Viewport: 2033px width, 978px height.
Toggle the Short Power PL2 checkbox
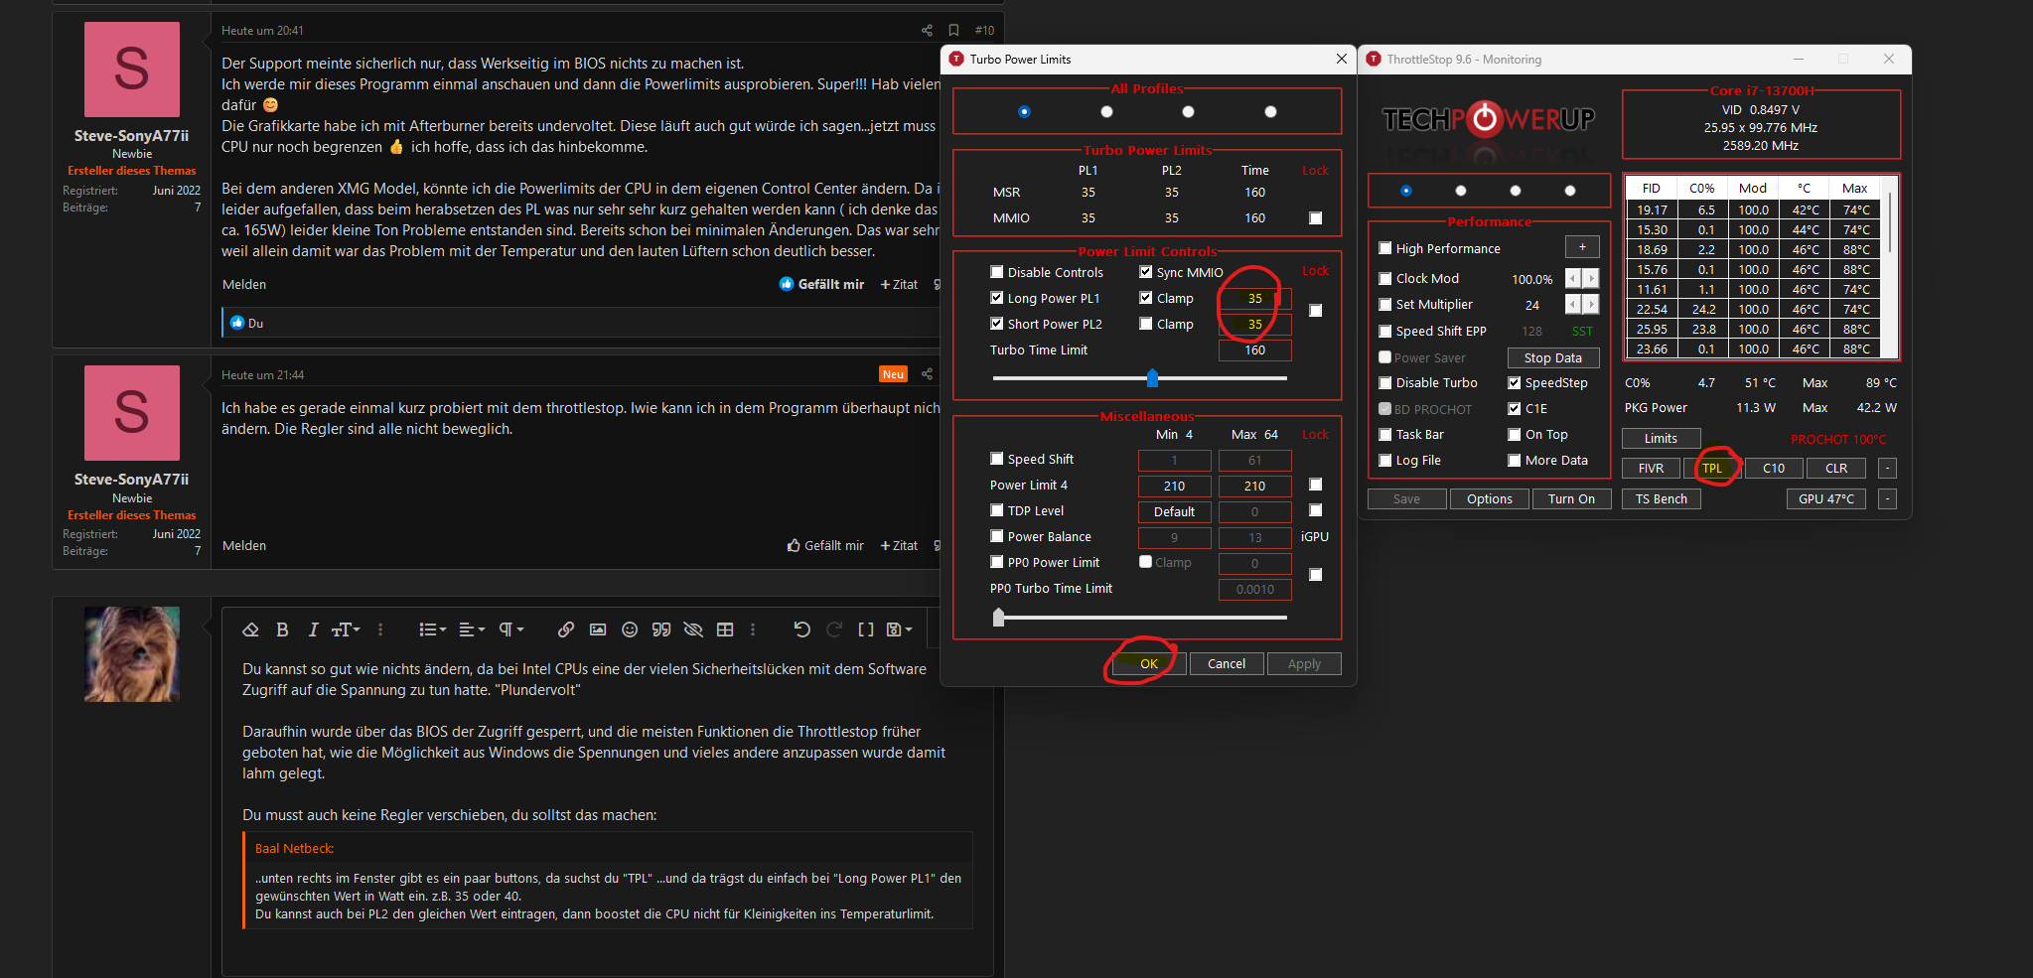point(997,324)
